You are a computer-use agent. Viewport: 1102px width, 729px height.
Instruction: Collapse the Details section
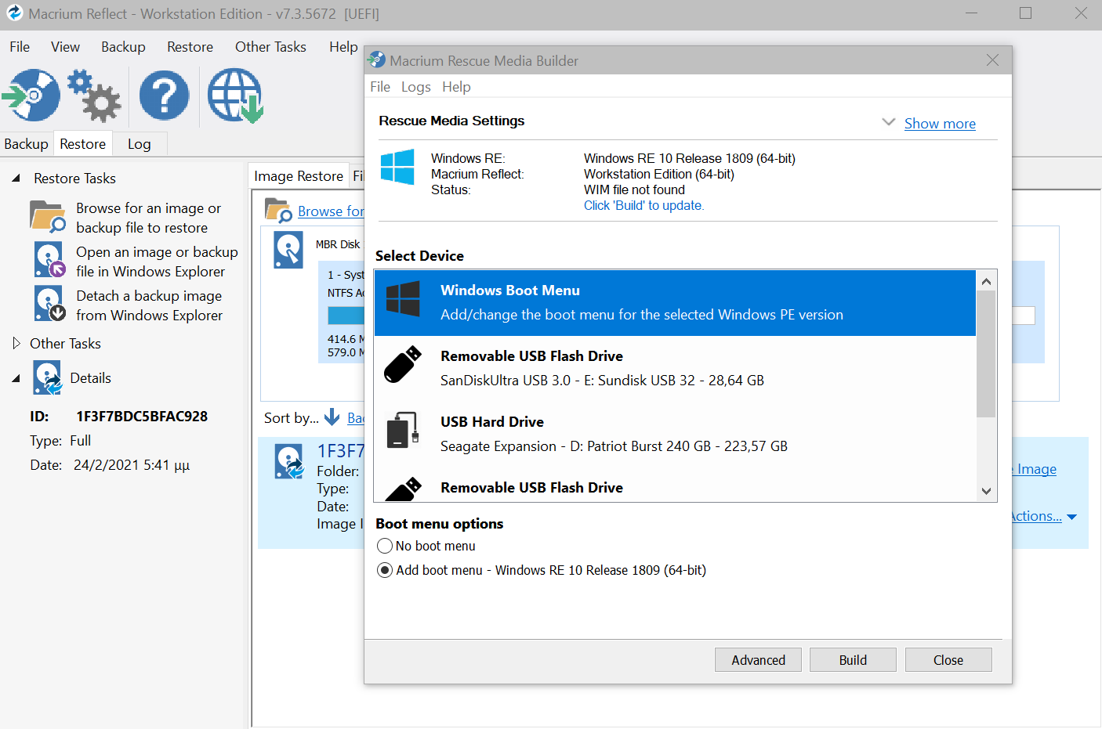click(x=16, y=378)
